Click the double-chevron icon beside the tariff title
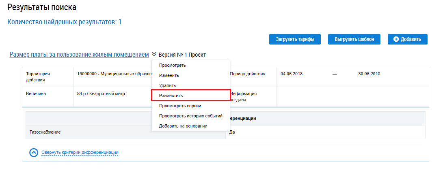Image resolution: width=445 pixels, height=170 pixels. [x=154, y=54]
